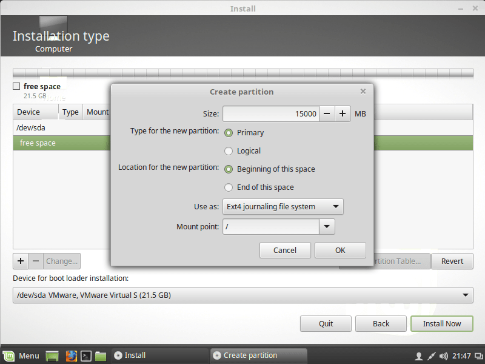Add a new partition with plus icon

pos(21,261)
